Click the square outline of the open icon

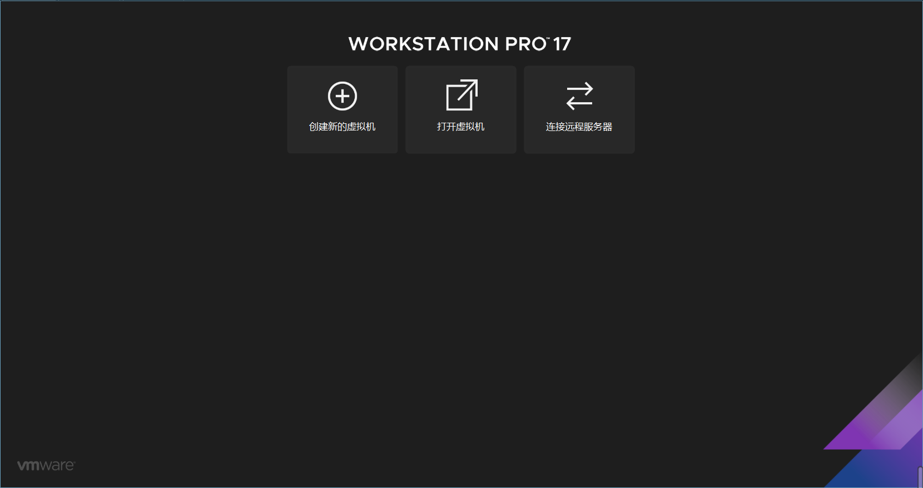(459, 98)
